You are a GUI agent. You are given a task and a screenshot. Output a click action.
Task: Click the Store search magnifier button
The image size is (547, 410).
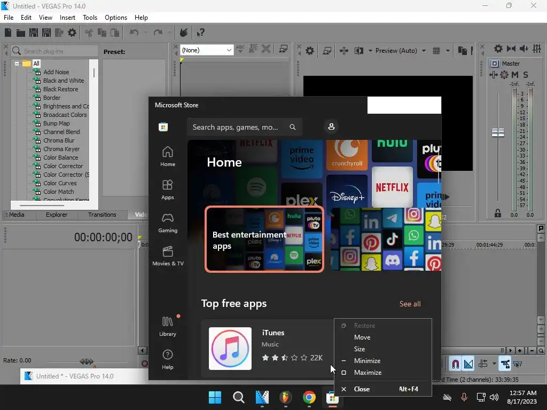tap(293, 127)
